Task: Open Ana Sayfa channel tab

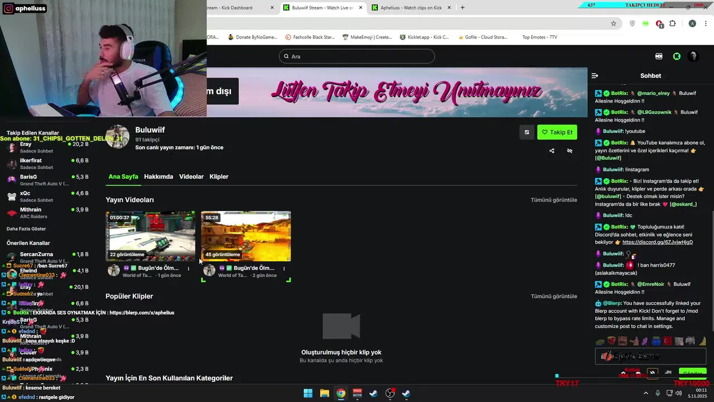Action: point(123,176)
